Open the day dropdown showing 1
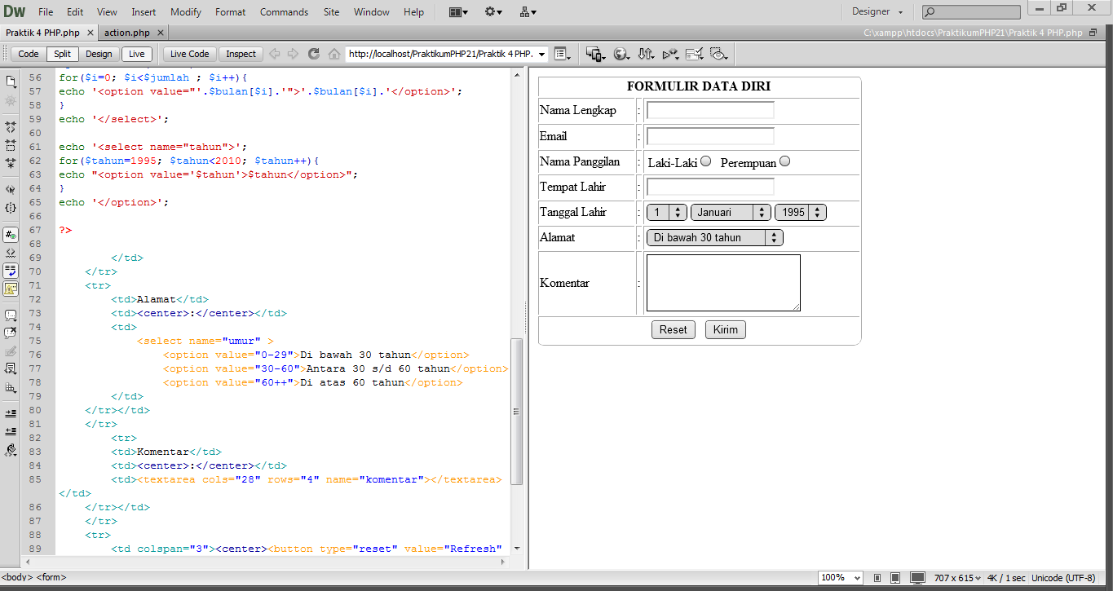 point(667,212)
